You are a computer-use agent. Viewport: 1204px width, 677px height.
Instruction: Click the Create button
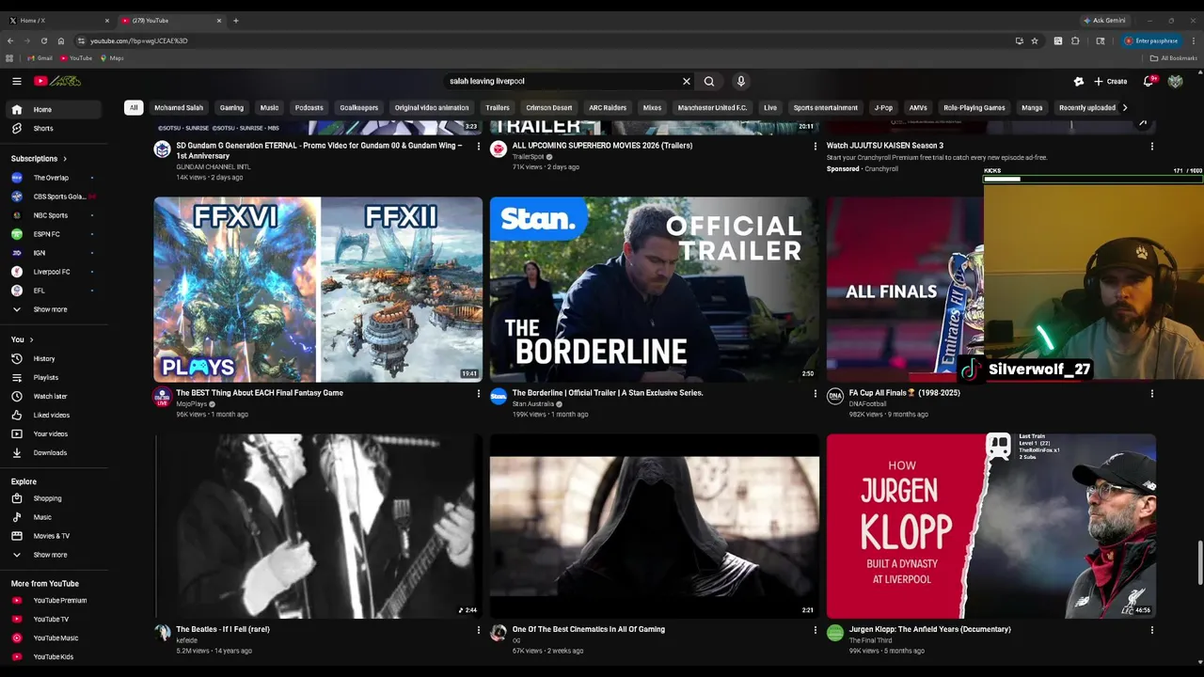click(1110, 82)
